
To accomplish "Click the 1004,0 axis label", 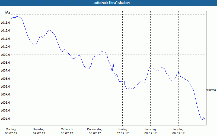I will [5, 94].
